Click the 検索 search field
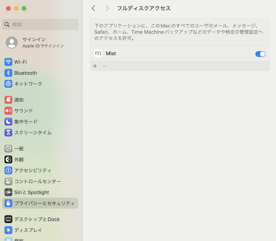This screenshot has height=241, width=276. click(40, 25)
